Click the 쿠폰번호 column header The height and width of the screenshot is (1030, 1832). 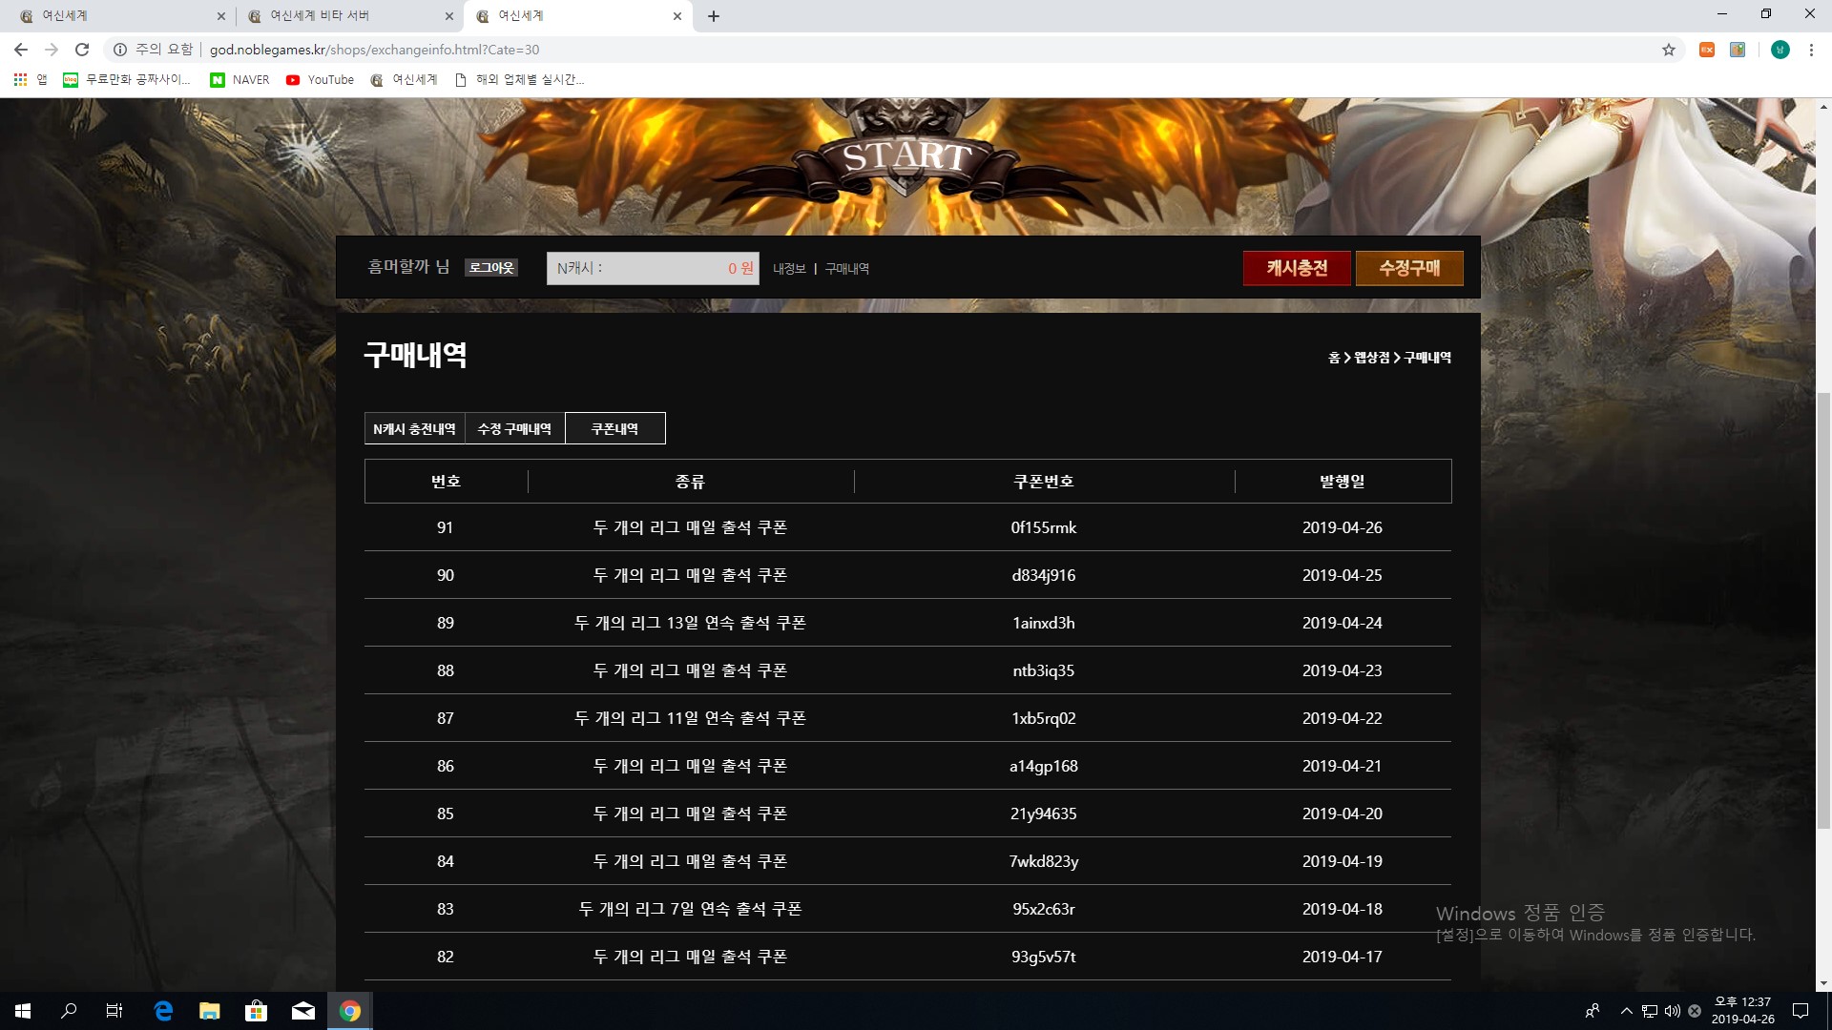[x=1044, y=482]
